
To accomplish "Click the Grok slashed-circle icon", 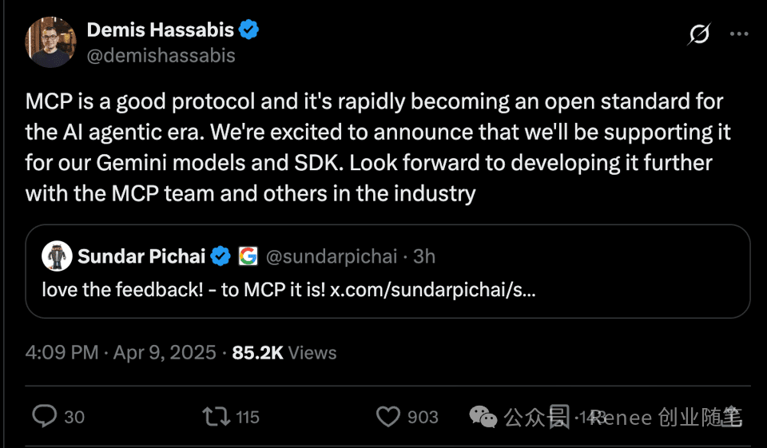I will (x=700, y=34).
